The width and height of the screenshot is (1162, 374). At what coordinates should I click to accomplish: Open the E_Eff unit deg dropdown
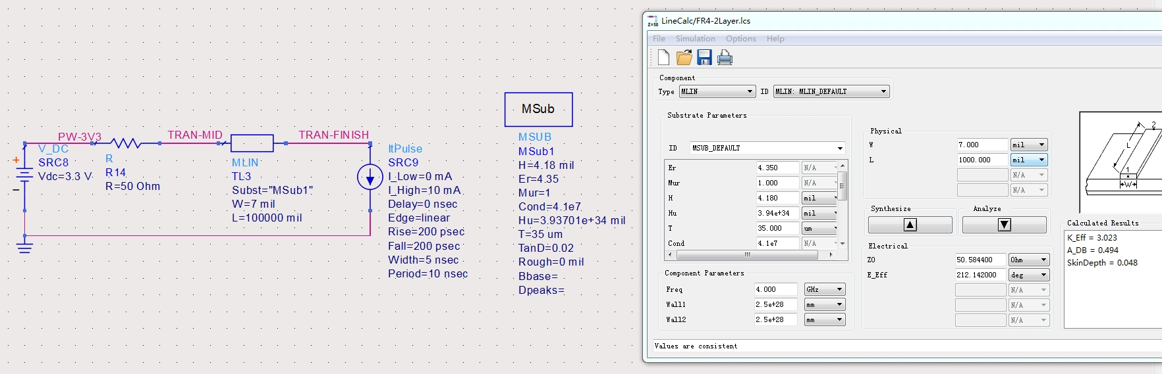click(1029, 275)
